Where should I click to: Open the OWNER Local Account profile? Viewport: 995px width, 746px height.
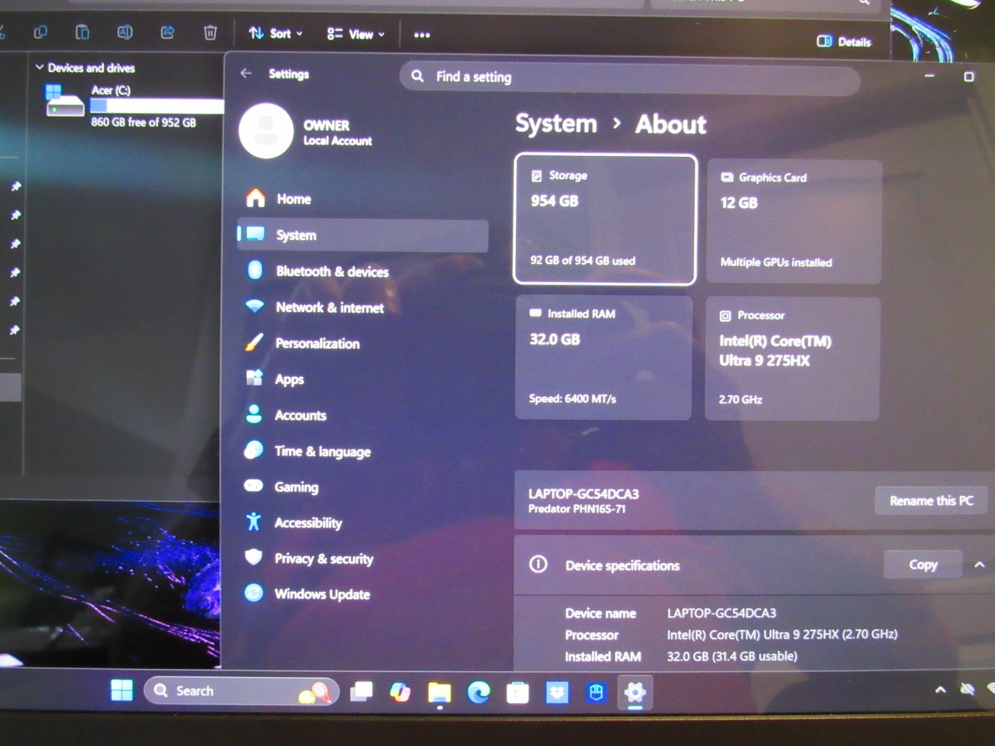pos(307,132)
